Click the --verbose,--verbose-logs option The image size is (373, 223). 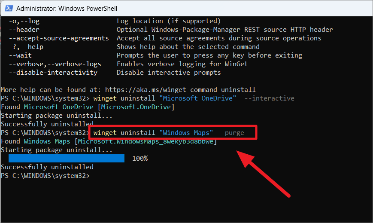[55, 64]
